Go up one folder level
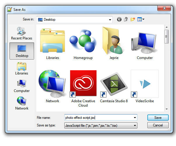This screenshot has height=146, width=176. (126, 19)
